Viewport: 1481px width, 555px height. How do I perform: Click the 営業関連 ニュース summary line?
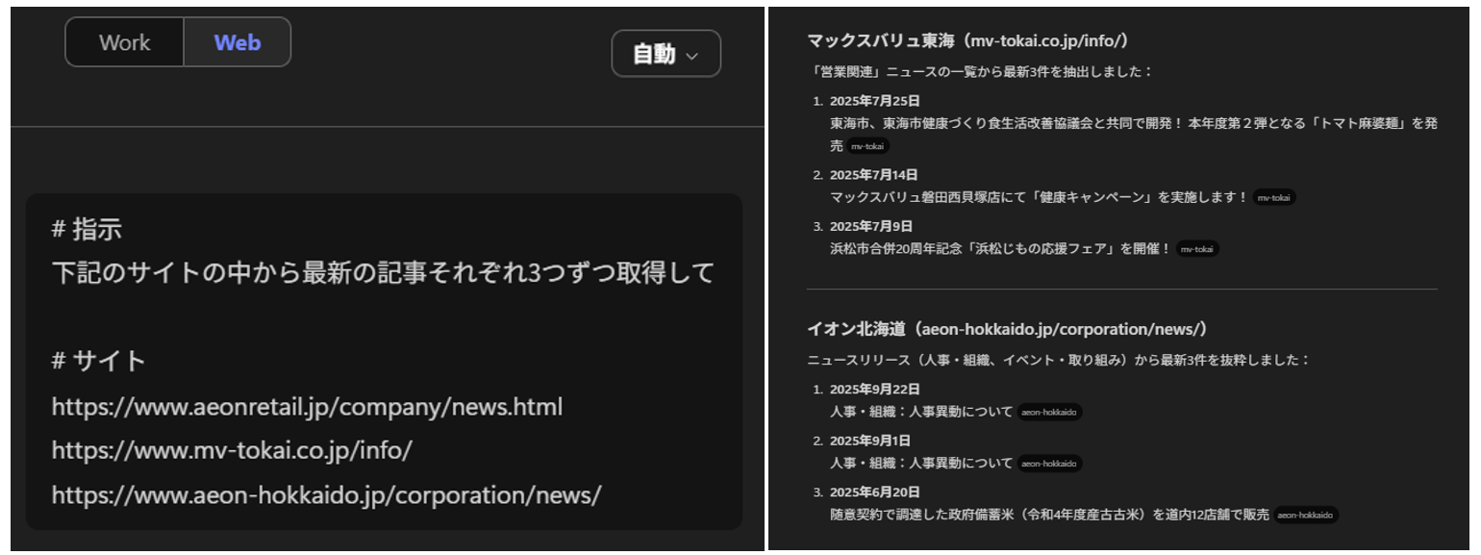[x=979, y=71]
